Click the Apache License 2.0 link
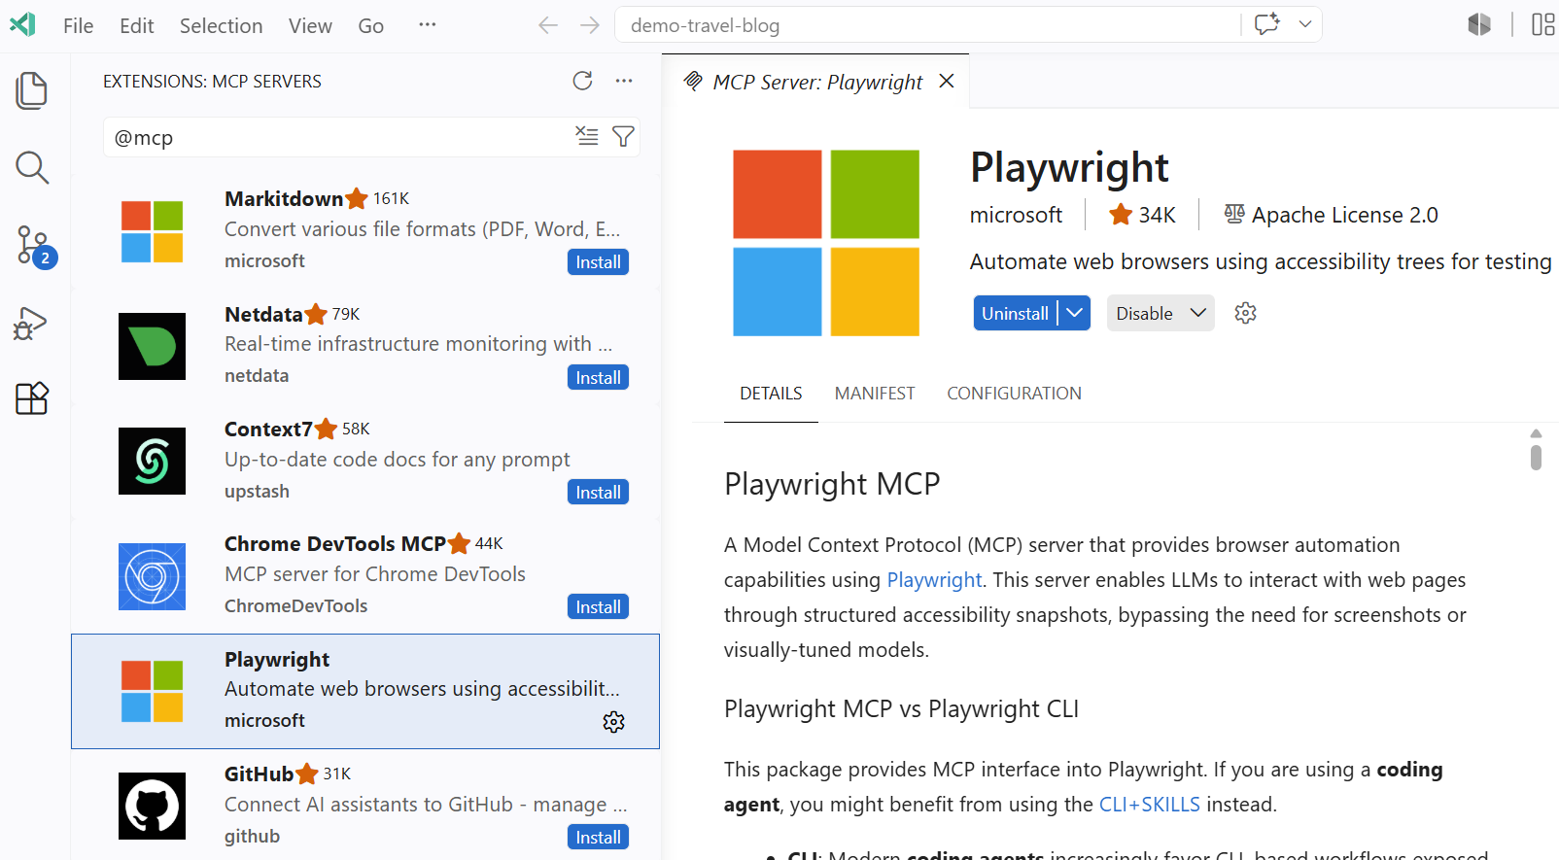The image size is (1559, 860). (x=1331, y=215)
